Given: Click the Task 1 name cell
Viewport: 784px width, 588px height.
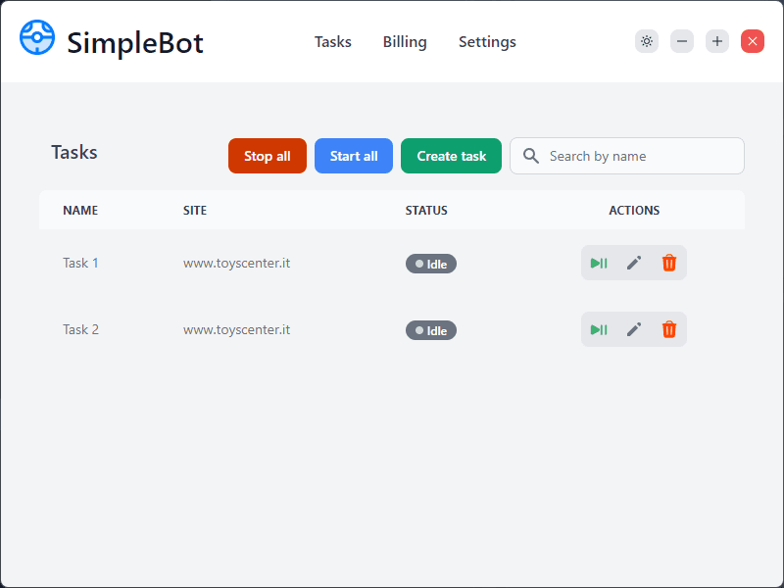Looking at the screenshot, I should click(80, 263).
